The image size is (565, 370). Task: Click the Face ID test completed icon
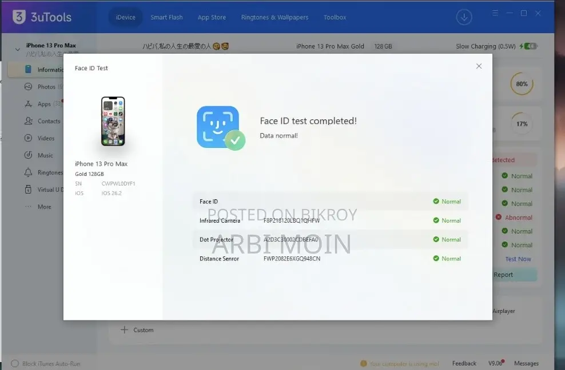pyautogui.click(x=221, y=128)
